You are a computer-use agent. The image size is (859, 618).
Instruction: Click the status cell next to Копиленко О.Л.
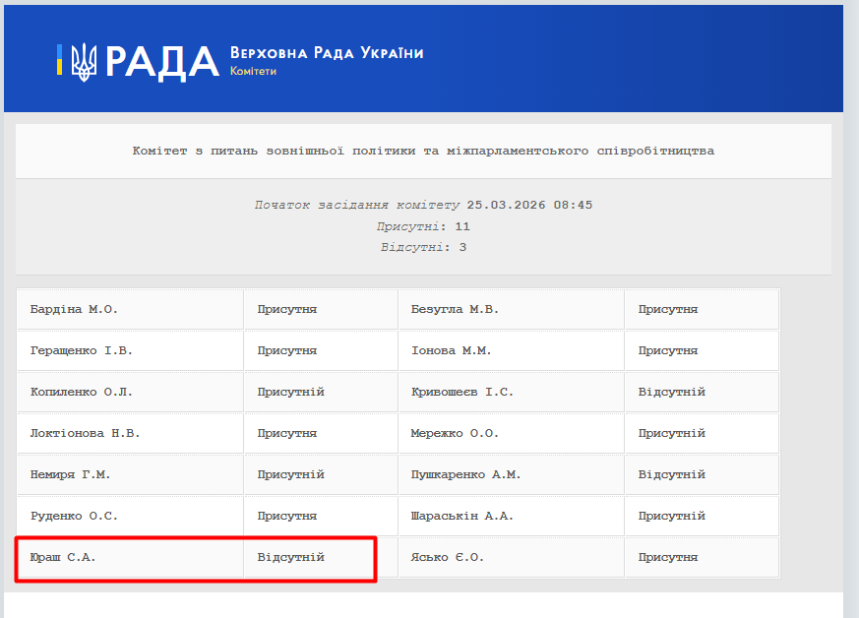(x=321, y=393)
